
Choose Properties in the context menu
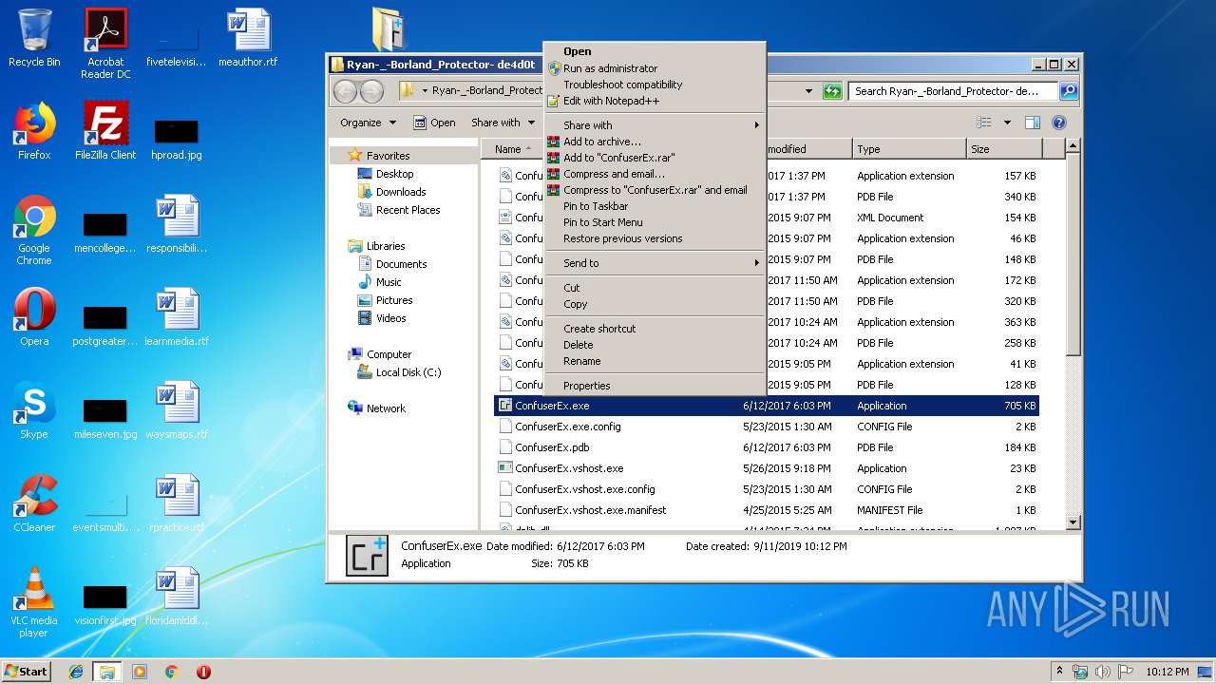[655, 386]
